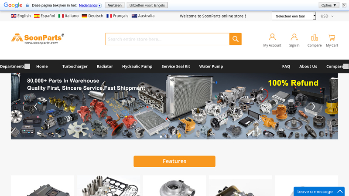Click the Welcome to SoonParts online store text

coord(213,16)
